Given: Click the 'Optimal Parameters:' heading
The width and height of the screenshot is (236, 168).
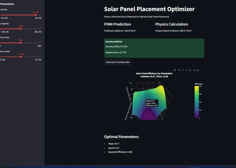Looking at the screenshot, I should pyautogui.click(x=122, y=137).
